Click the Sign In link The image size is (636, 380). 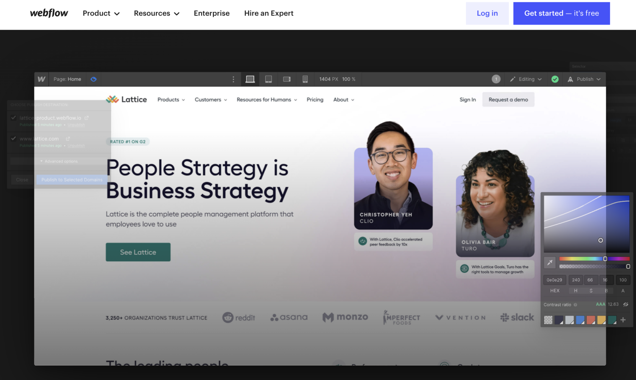pyautogui.click(x=468, y=100)
